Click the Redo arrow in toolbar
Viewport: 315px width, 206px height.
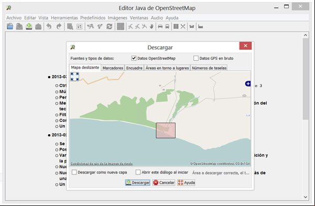59,26
